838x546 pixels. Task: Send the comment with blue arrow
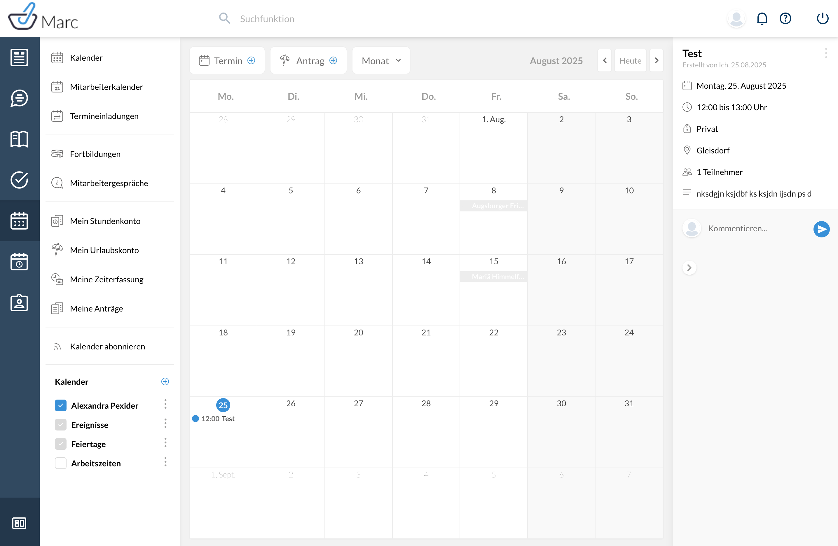[821, 229]
